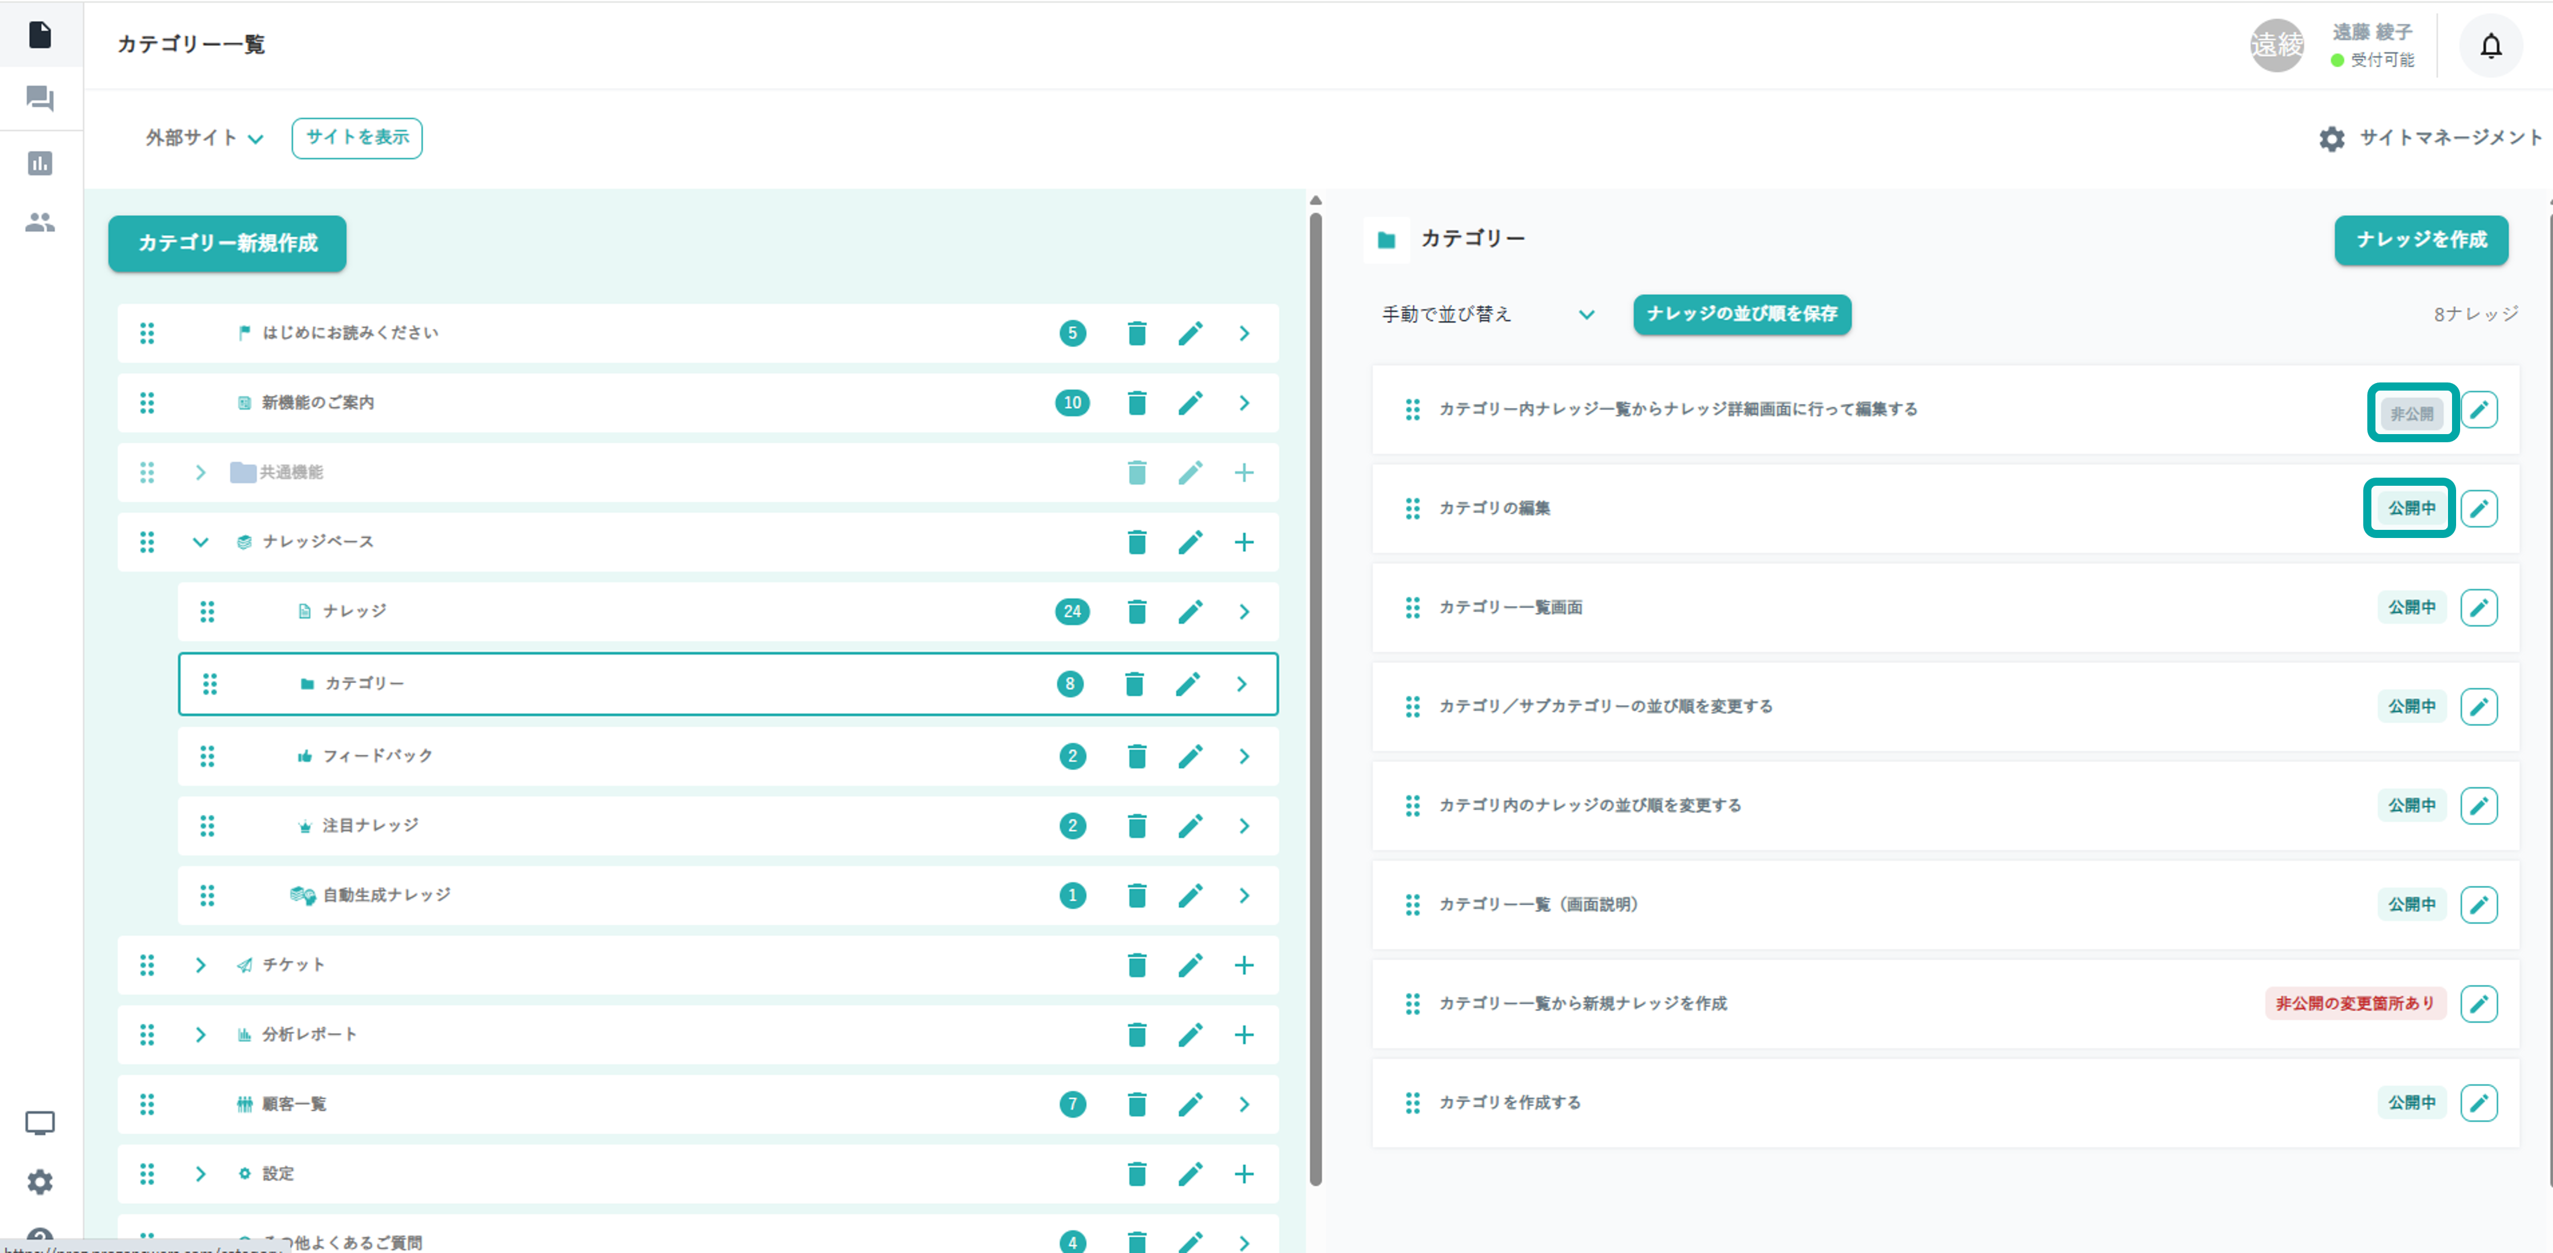Viewport: 2553px width, 1253px height.
Task: Open the analytics chart sidebar icon
Action: [x=39, y=164]
